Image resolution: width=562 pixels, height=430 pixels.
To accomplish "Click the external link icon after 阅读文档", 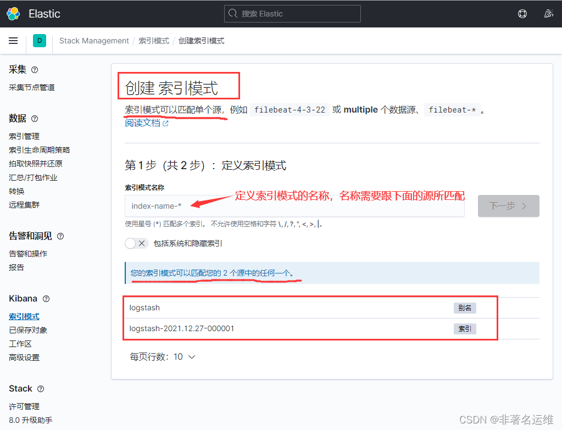I will (165, 123).
